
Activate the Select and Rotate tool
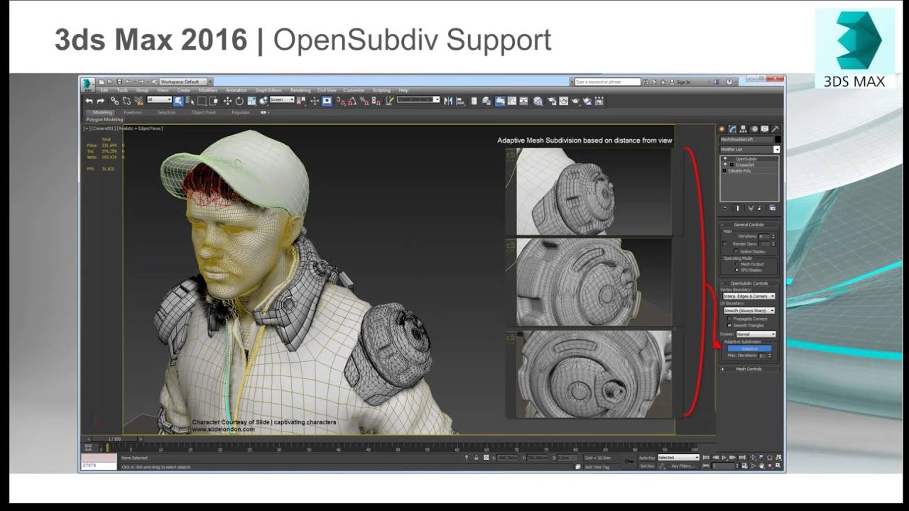tap(239, 101)
